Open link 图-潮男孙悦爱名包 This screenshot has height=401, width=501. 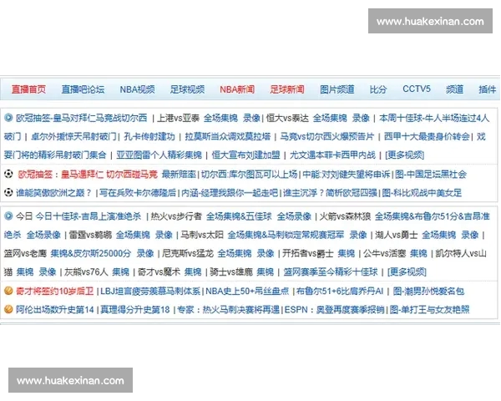pos(428,292)
